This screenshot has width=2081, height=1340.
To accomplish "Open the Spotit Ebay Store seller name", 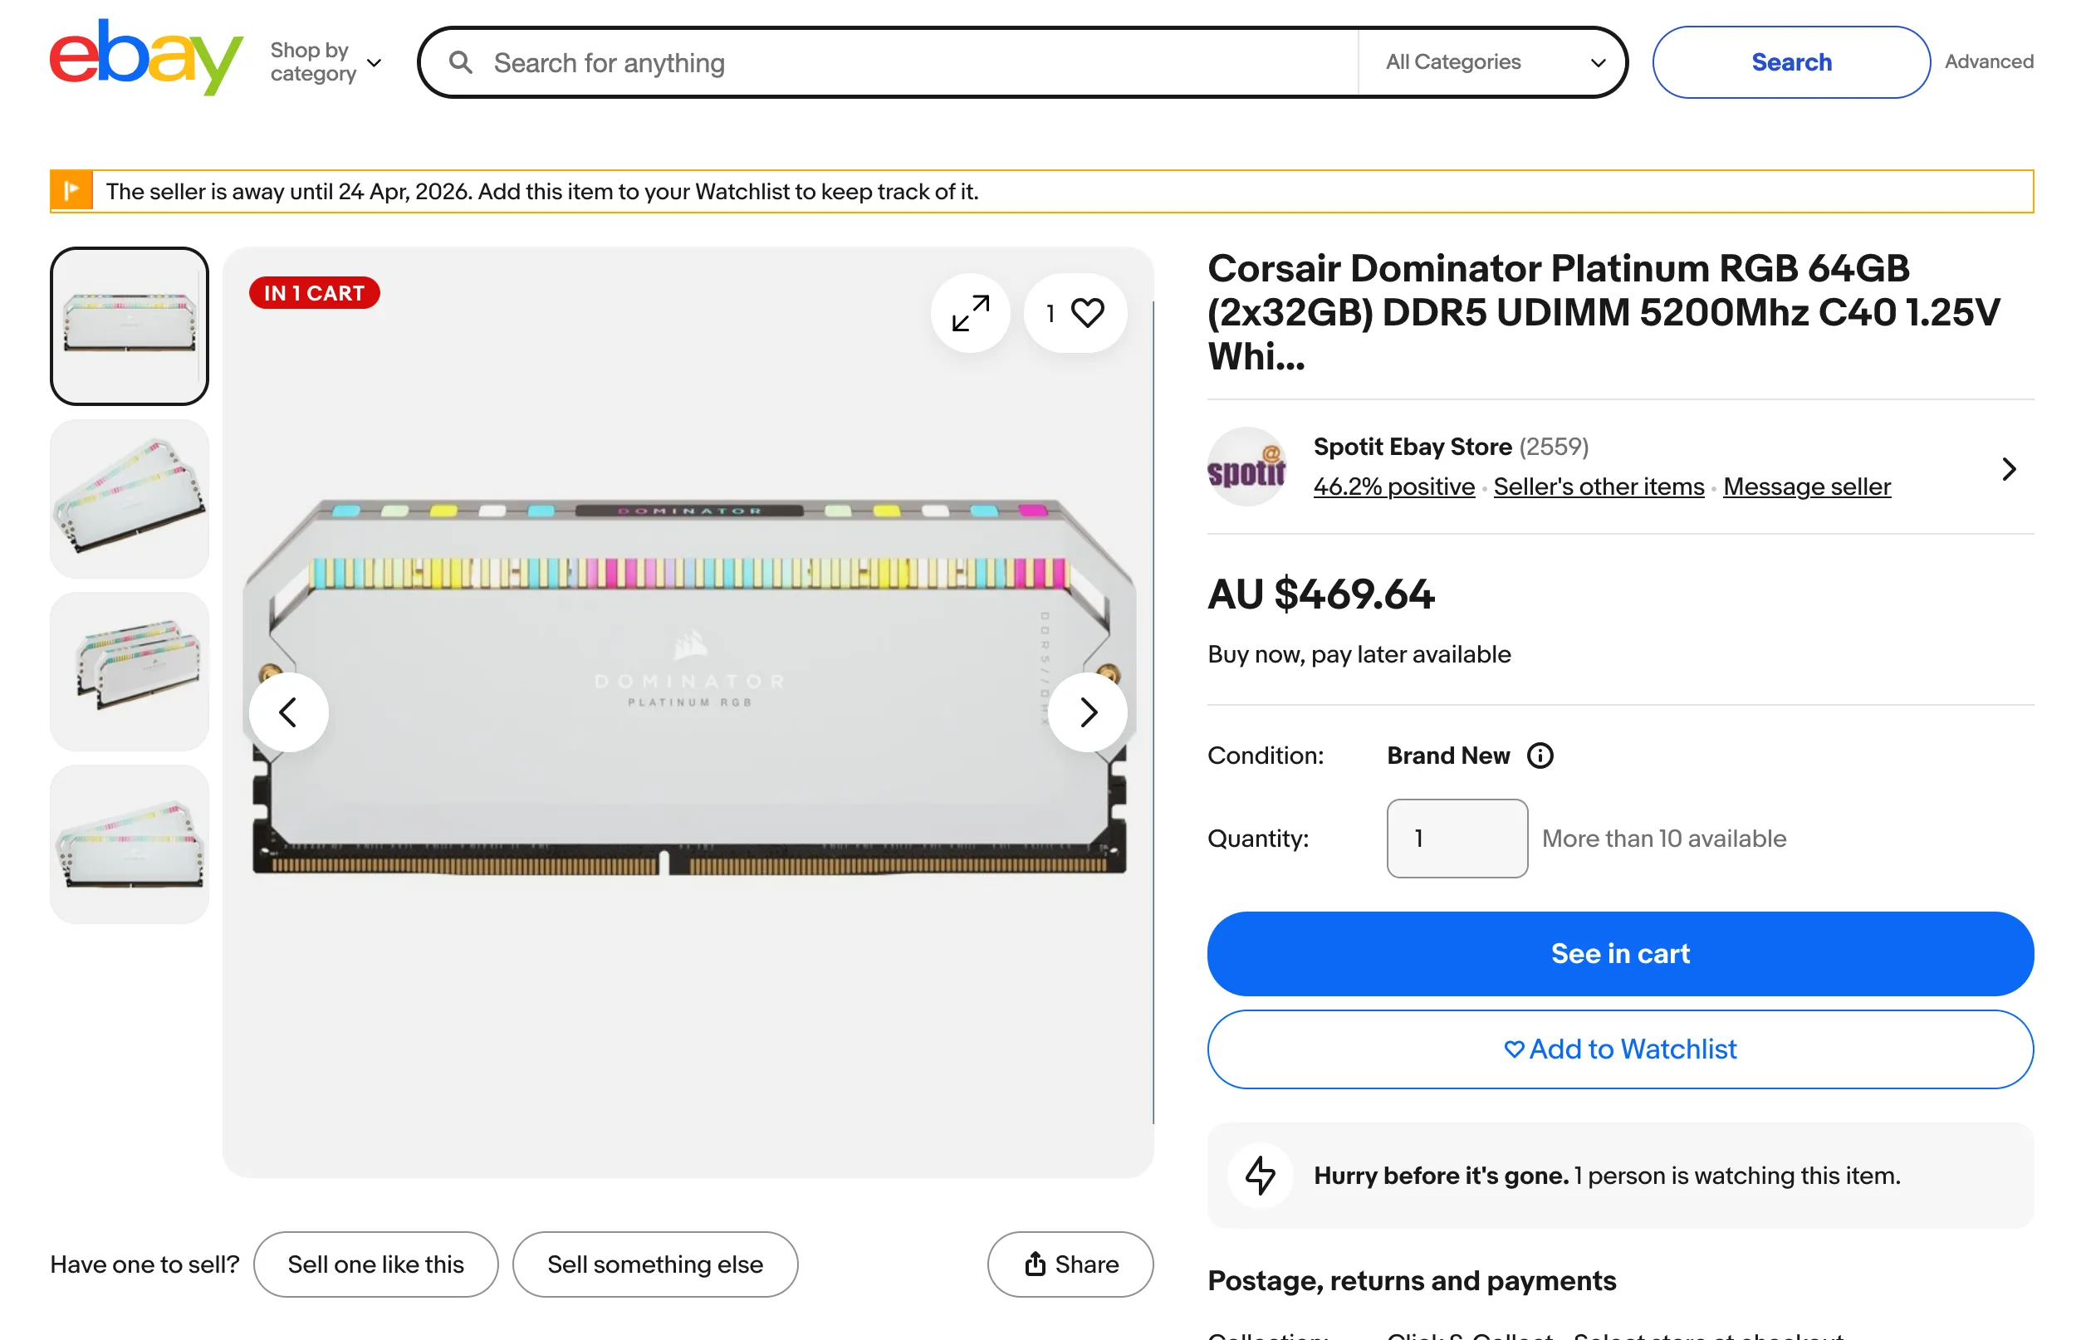I will coord(1412,447).
